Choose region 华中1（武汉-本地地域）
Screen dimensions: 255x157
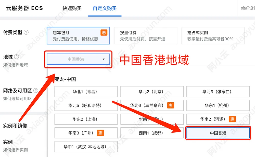(86, 147)
